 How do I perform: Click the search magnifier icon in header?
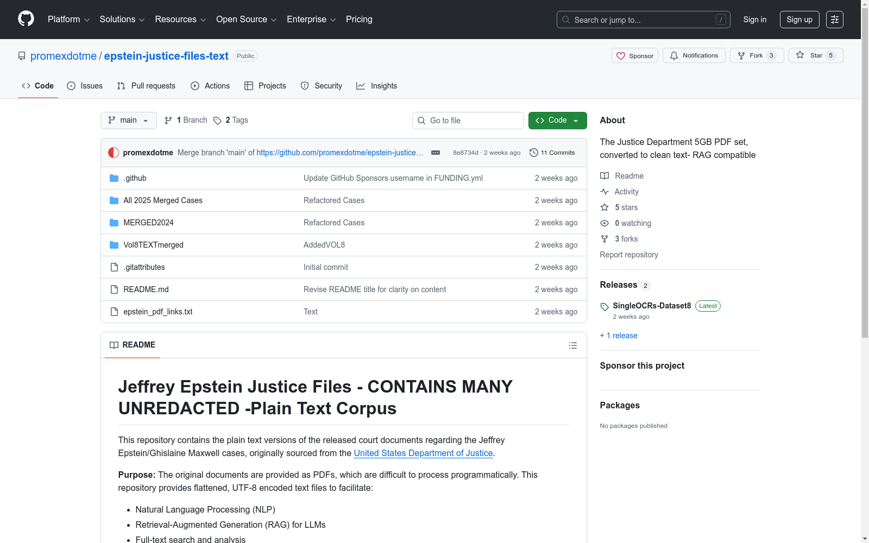[x=566, y=20]
